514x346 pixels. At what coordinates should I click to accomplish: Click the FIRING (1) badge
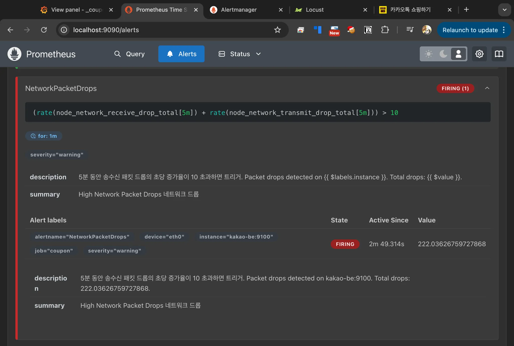[455, 88]
